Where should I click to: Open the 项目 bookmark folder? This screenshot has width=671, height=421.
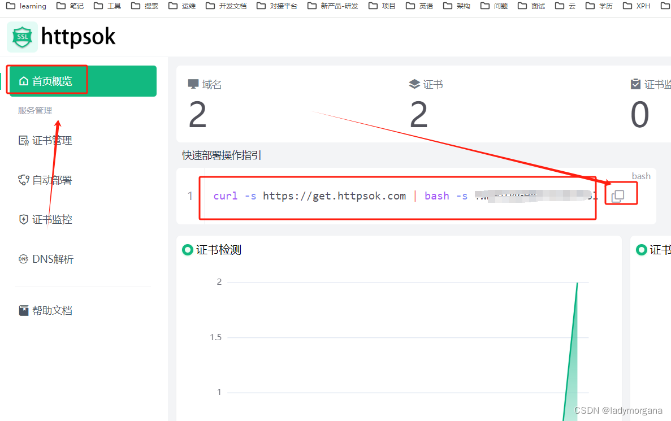[x=382, y=6]
